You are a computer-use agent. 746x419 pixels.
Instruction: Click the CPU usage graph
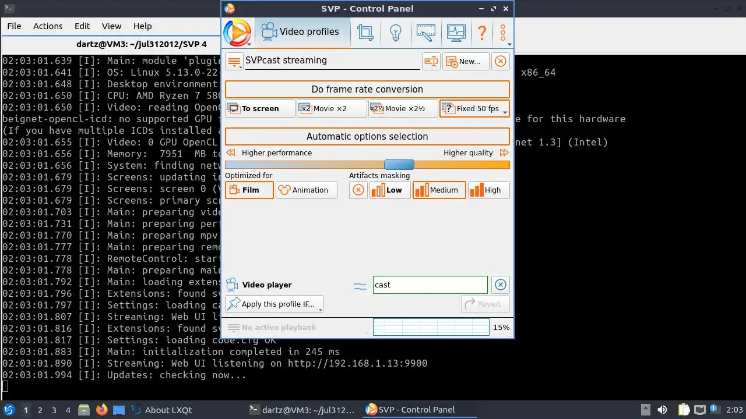pyautogui.click(x=431, y=327)
